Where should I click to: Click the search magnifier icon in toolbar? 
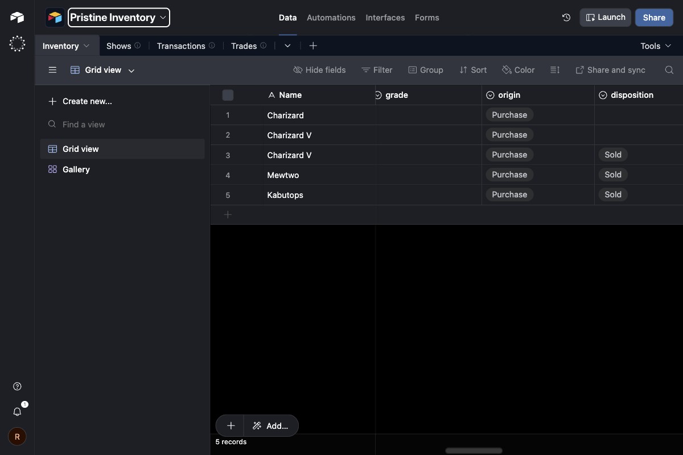[669, 70]
